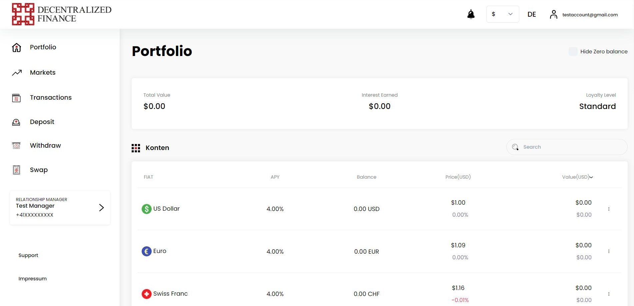Click the Search accounts input field
Viewport: 634px width, 306px height.
570,147
